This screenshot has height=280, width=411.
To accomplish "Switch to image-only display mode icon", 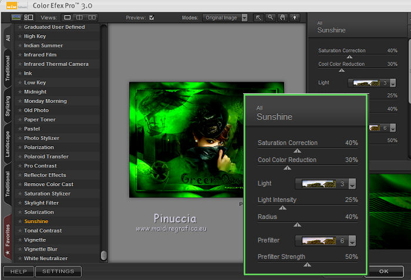I will point(16,17).
